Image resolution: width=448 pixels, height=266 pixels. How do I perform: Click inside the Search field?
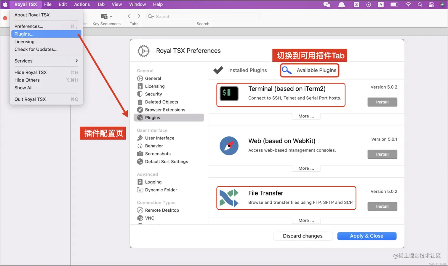(202, 16)
